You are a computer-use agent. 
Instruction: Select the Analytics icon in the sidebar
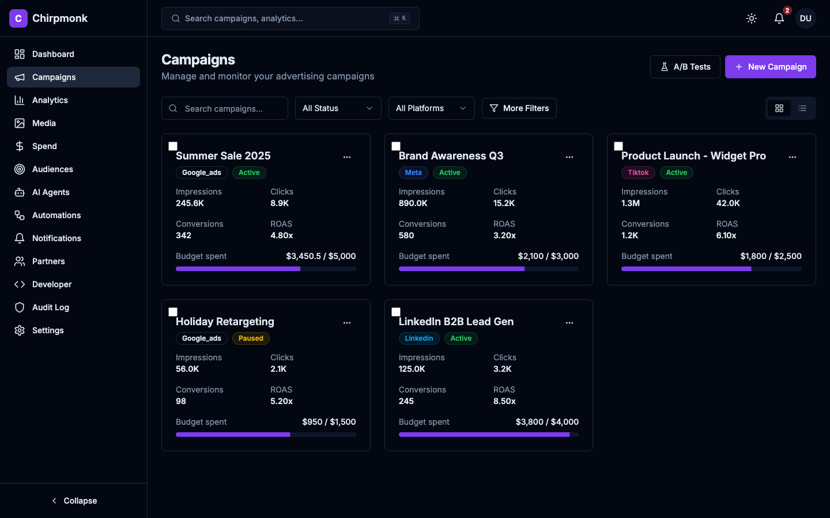point(19,100)
